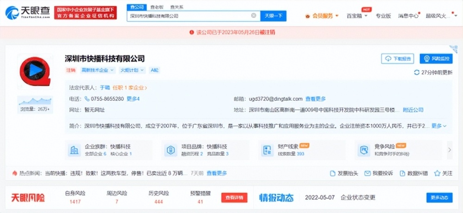The height and width of the screenshot is (213, 463).
Task: Click the views trend chart thumbnail
Action: pos(35,101)
